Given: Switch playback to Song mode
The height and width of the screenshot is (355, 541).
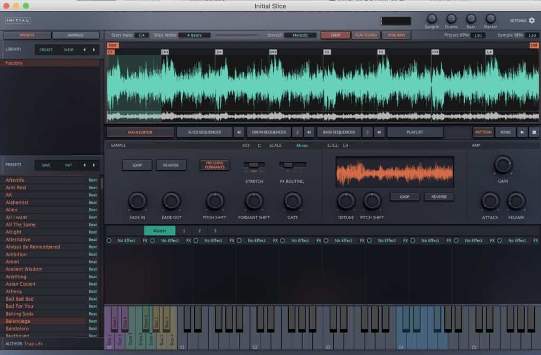Looking at the screenshot, I should 506,132.
